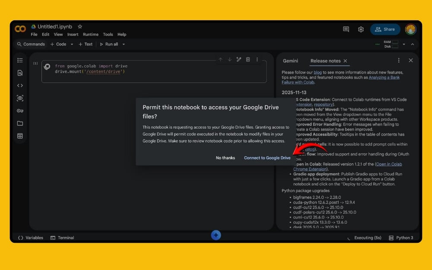Open the Runtime menu
432x270 pixels.
[x=91, y=35]
